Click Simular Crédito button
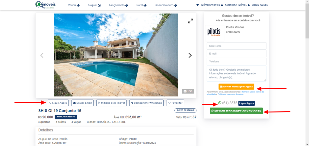The image size is (309, 146). pyautogui.click(x=66, y=117)
